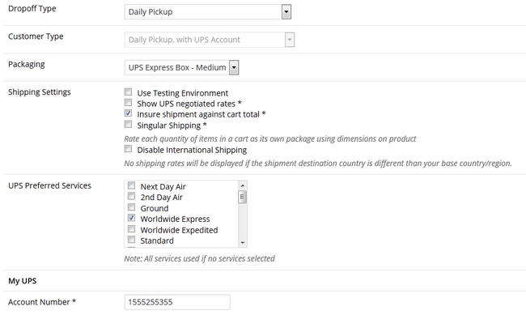The height and width of the screenshot is (315, 526).
Task: Click the Shipping Settings label
Action: 40,92
